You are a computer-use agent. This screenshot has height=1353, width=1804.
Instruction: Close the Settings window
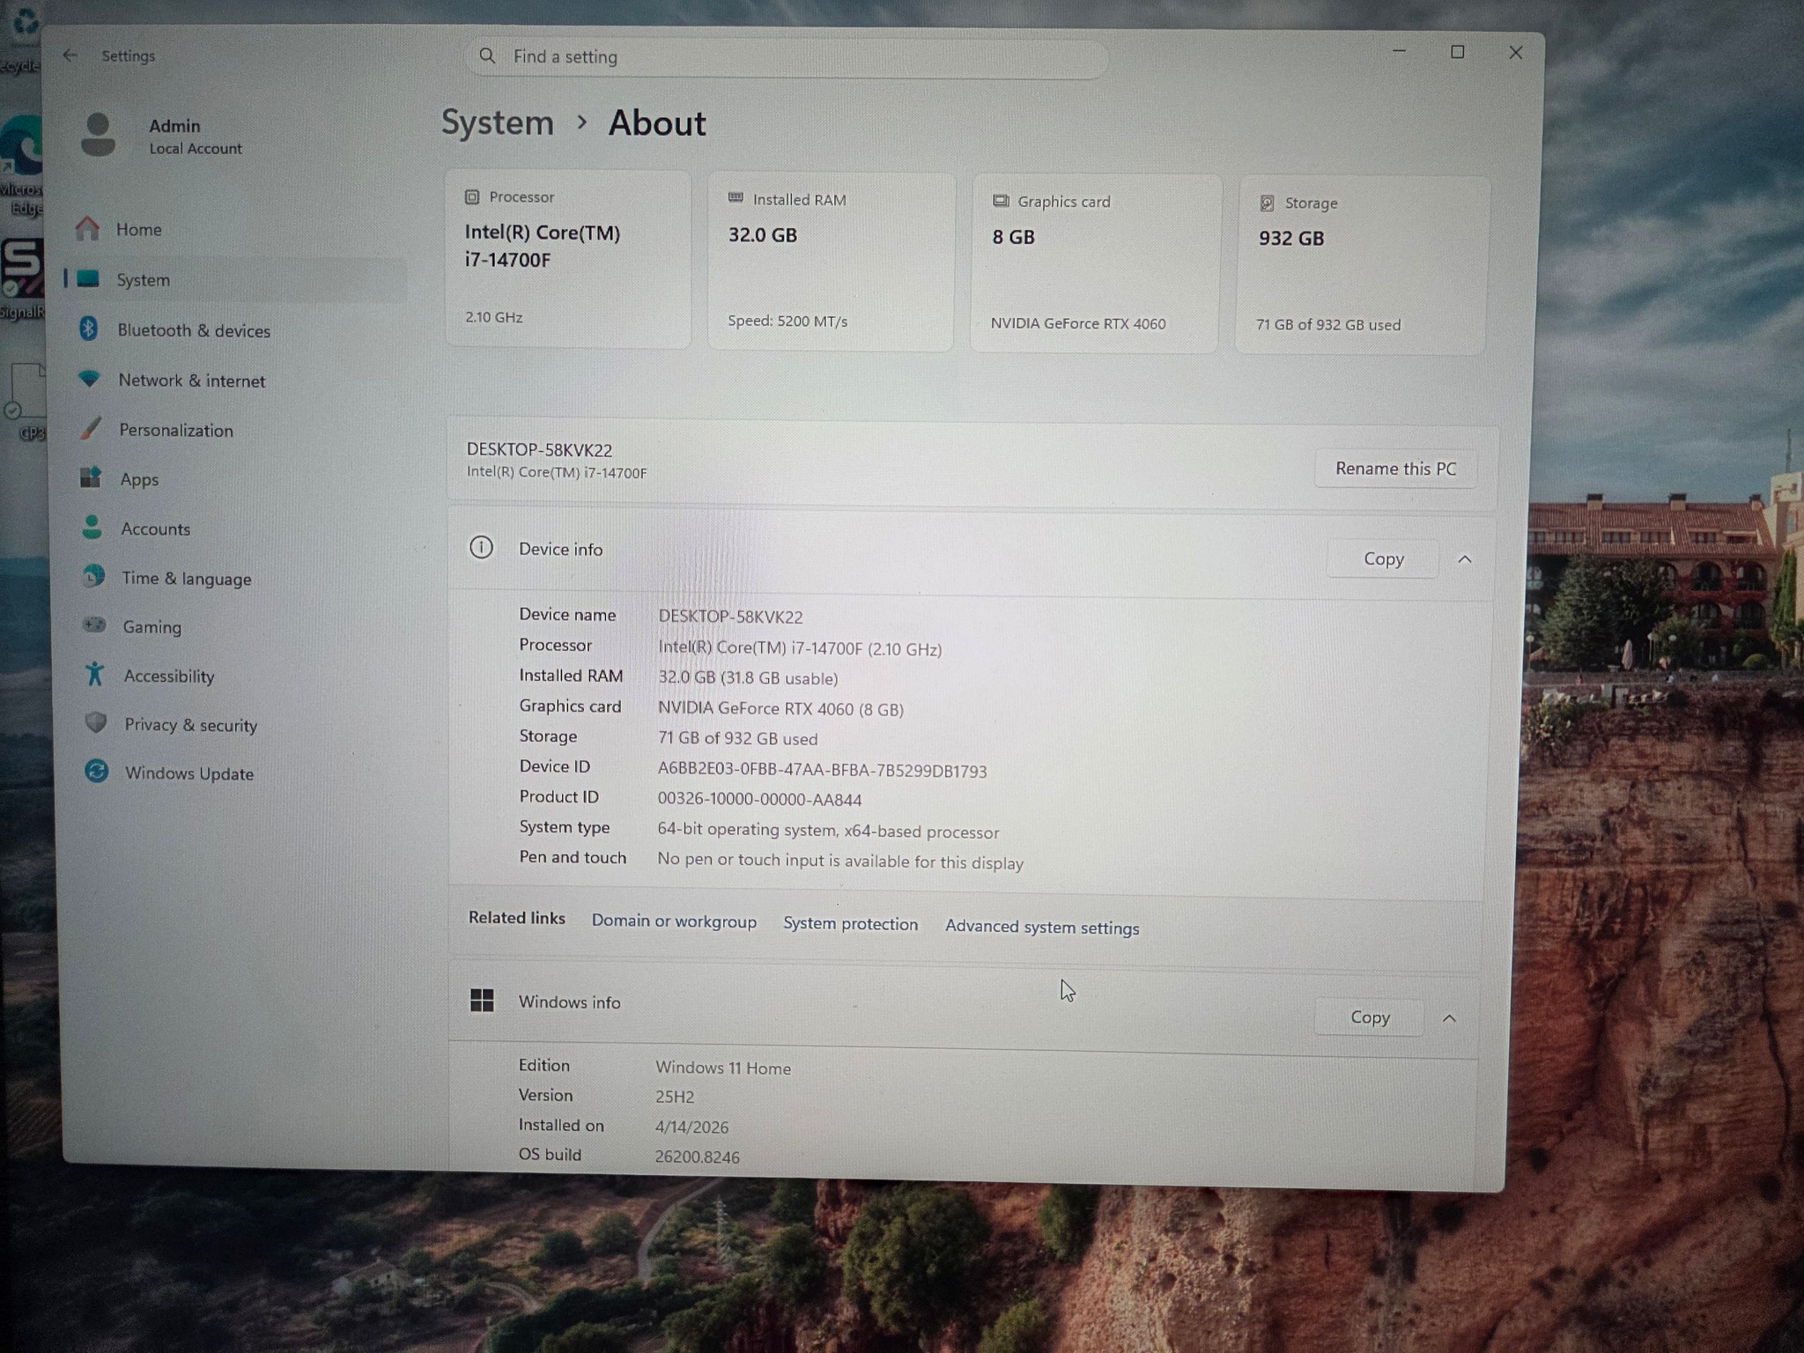click(x=1515, y=53)
